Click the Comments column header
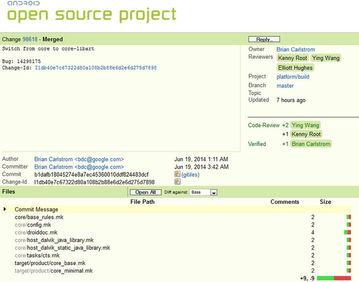 [x=285, y=202]
